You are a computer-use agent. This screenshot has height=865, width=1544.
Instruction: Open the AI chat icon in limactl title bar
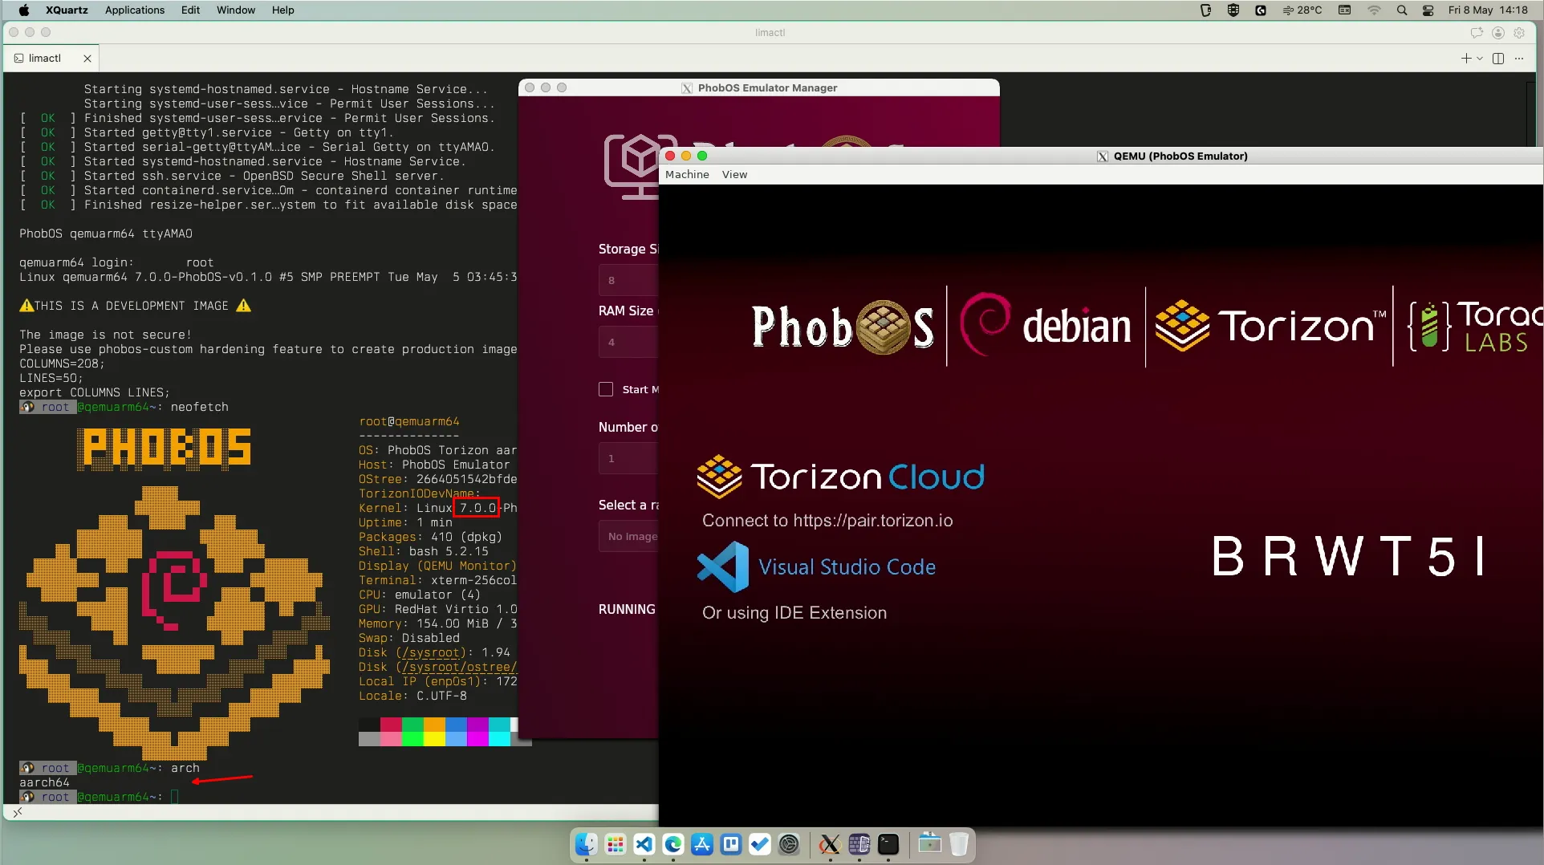[x=1477, y=33]
